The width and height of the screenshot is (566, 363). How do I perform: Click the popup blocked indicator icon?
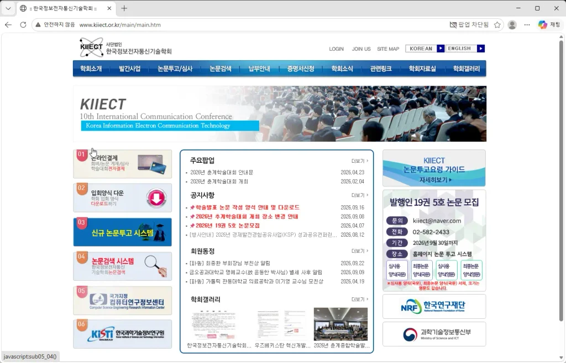pyautogui.click(x=453, y=24)
